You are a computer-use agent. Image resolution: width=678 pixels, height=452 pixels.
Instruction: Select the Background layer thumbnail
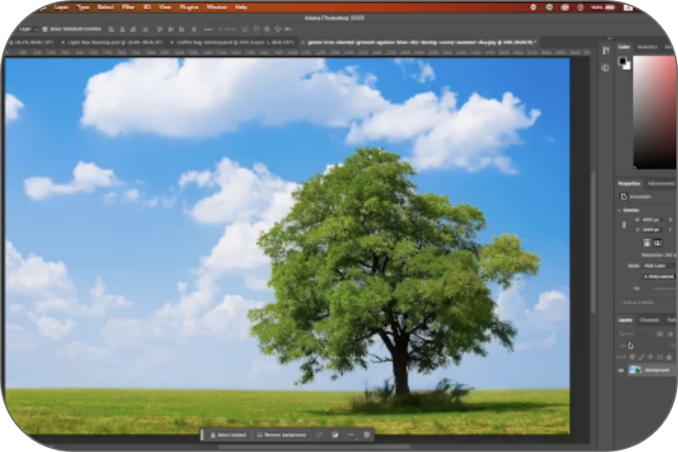[x=635, y=371]
